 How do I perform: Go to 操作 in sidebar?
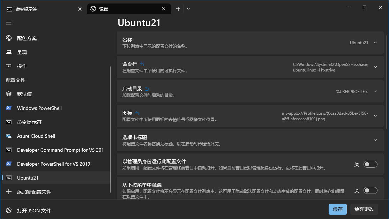[x=56, y=66]
